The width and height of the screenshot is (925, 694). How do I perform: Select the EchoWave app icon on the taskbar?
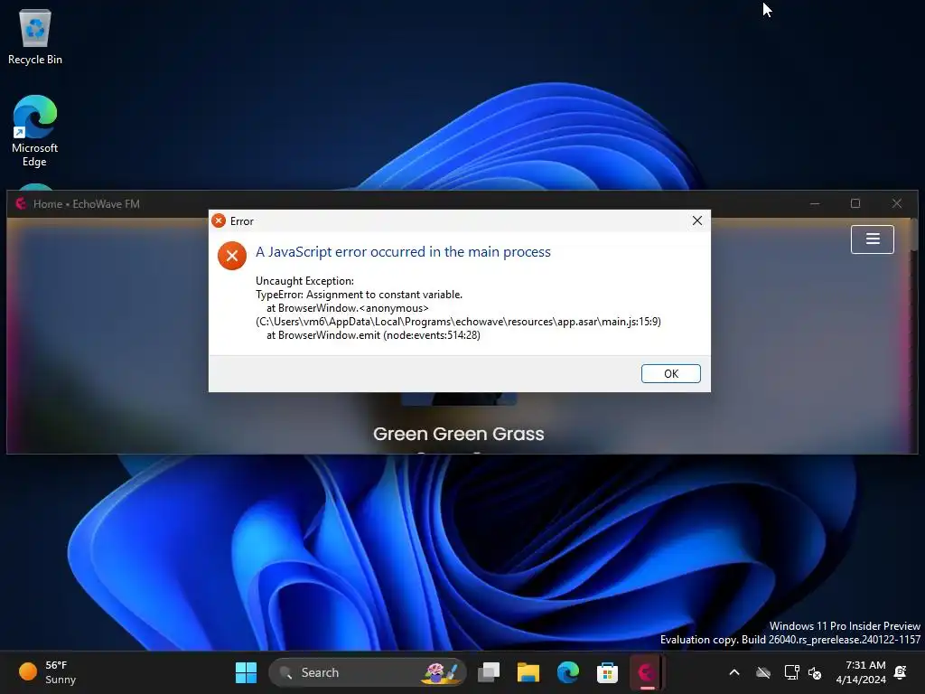coord(647,672)
